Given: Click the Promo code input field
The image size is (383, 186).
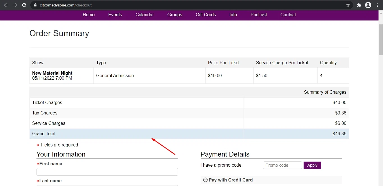Looking at the screenshot, I should [283, 165].
